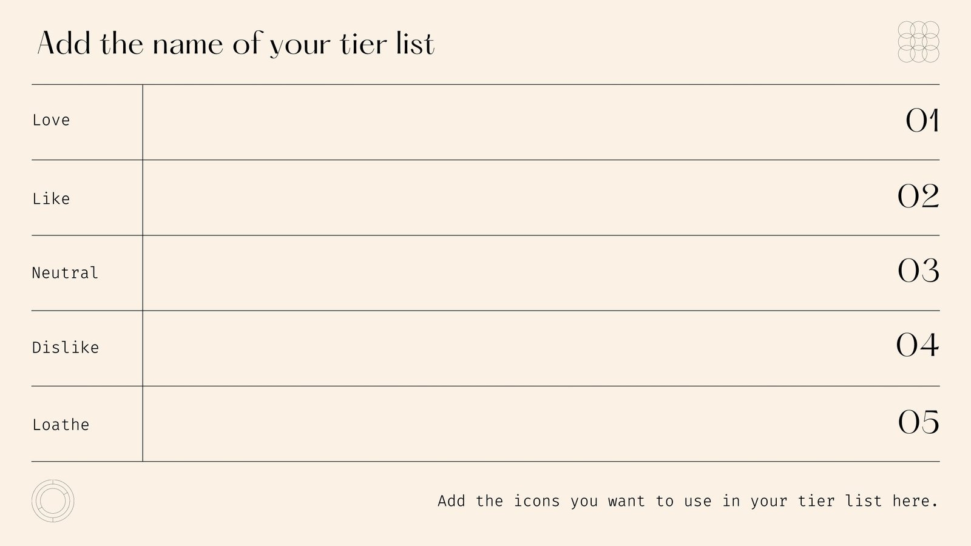Screen dimensions: 971x546
Task: Click the empty Dislike tier row area
Action: (516, 348)
